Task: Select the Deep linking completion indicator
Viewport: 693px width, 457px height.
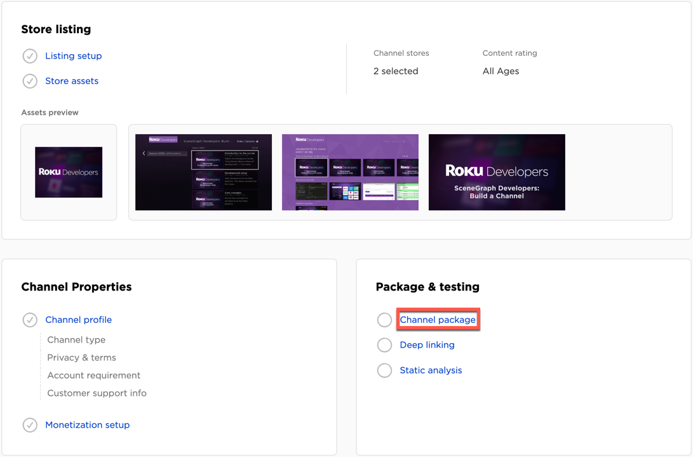Action: click(x=384, y=344)
